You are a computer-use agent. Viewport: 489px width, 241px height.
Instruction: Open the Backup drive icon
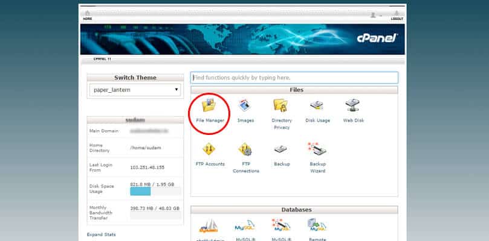(282, 149)
